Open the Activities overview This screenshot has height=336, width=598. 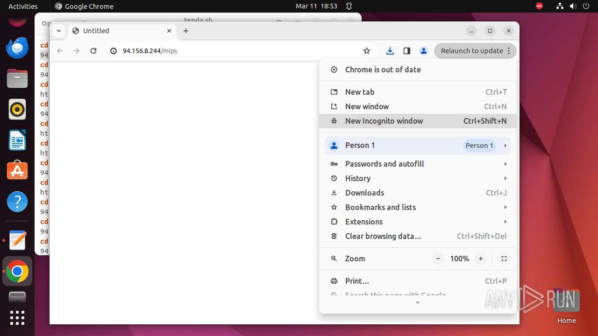click(23, 6)
